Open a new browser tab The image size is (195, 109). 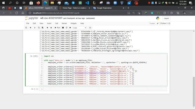129,8
